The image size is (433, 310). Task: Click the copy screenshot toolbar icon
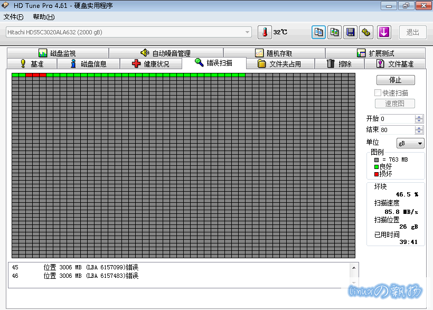point(334,32)
